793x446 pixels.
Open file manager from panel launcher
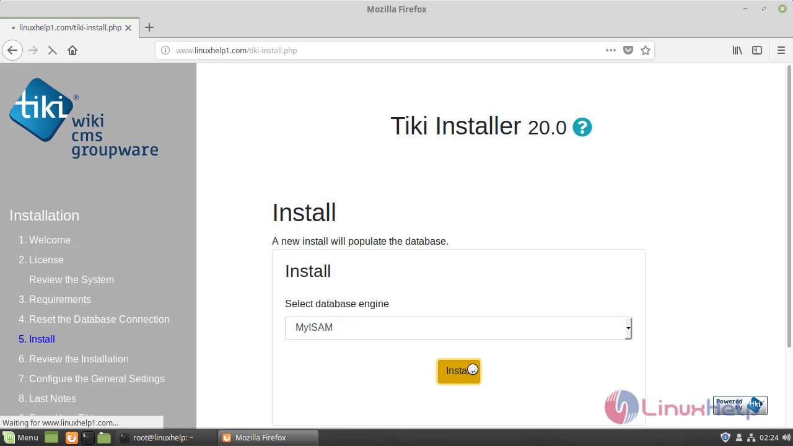point(104,437)
